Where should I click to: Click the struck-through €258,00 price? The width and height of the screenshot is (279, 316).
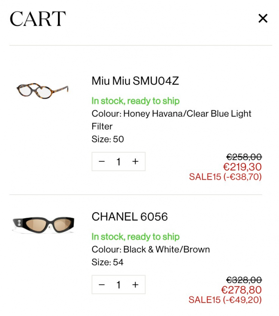[x=244, y=157]
